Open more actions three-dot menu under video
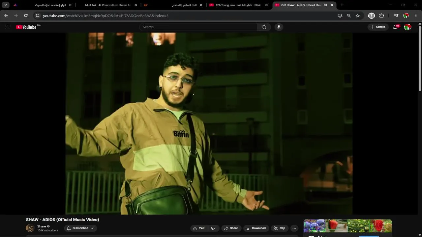The image size is (422, 237). 294,228
